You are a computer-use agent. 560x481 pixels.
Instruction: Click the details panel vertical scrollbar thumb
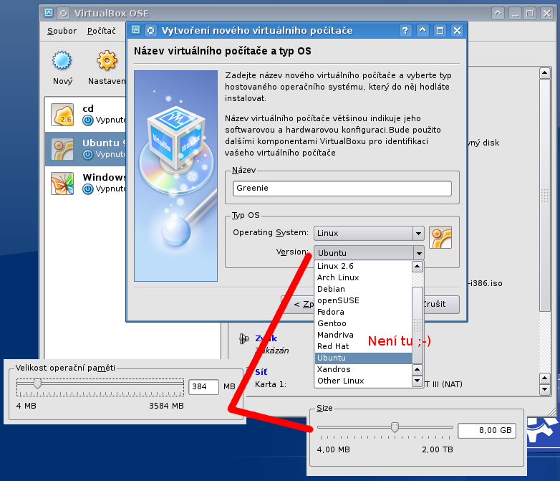(x=545, y=195)
